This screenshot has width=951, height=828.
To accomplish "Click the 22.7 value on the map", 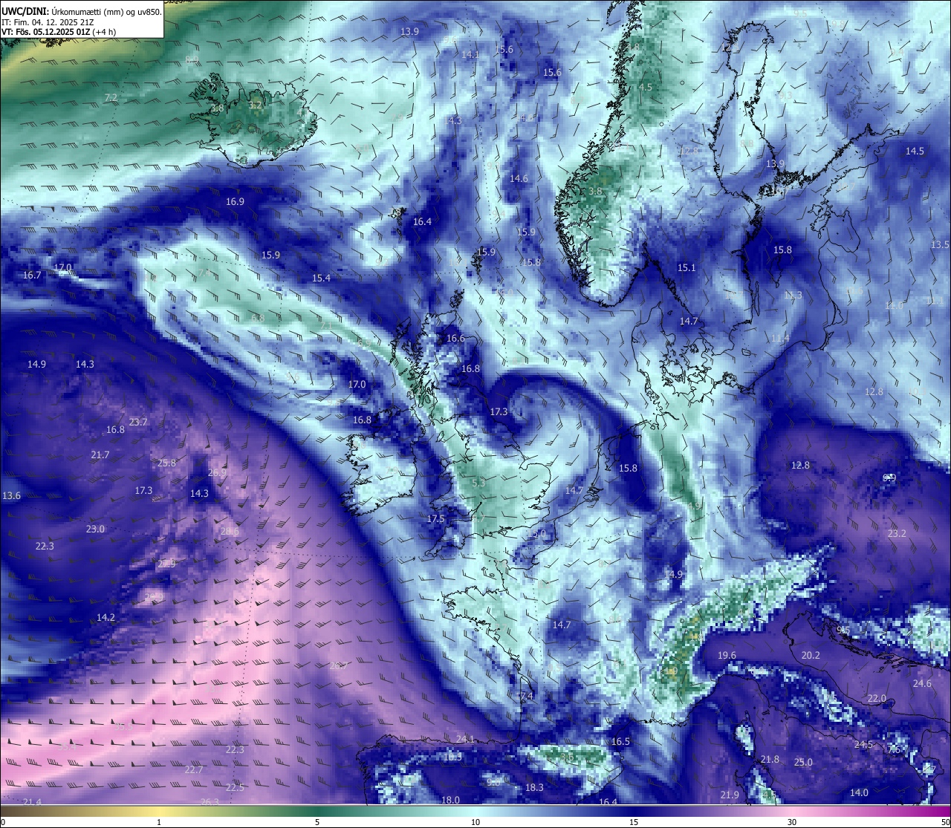I will pos(193,769).
